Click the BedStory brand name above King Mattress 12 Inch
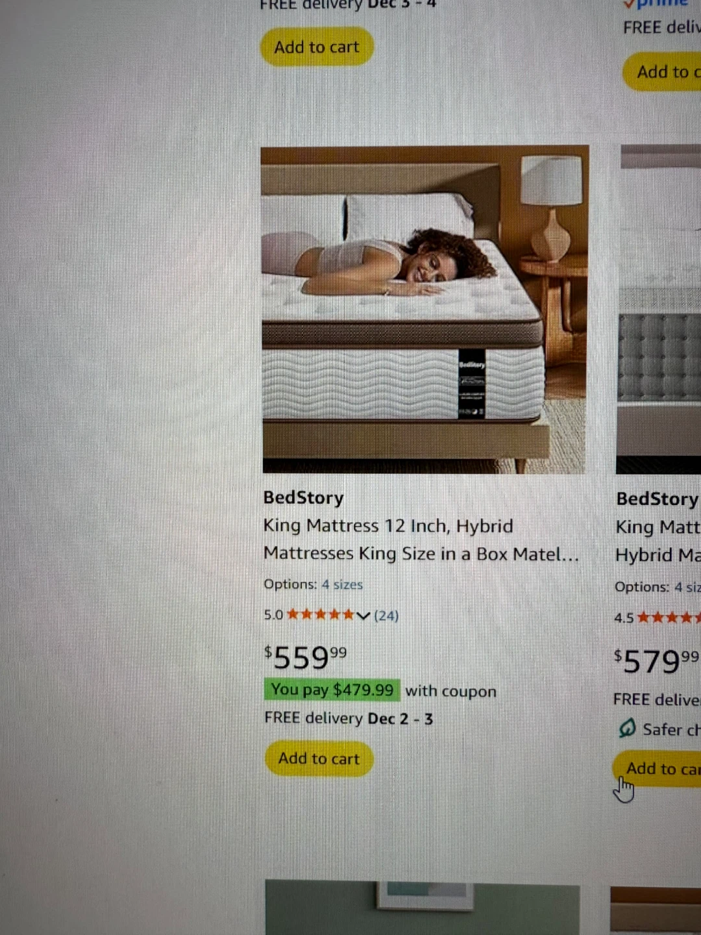The image size is (701, 935). 303,497
